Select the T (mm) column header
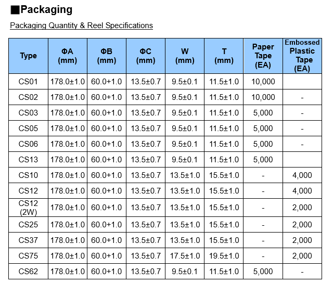The width and height of the screenshot is (333, 296). coord(224,56)
